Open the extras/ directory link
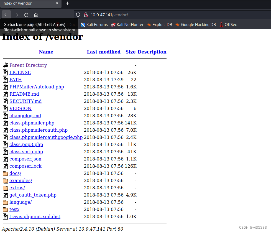This screenshot has height=232, width=271. click(17, 188)
